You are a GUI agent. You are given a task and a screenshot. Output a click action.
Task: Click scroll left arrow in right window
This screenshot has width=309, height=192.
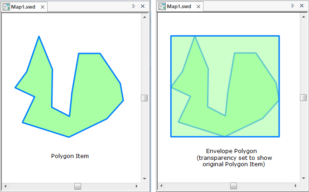(161, 186)
